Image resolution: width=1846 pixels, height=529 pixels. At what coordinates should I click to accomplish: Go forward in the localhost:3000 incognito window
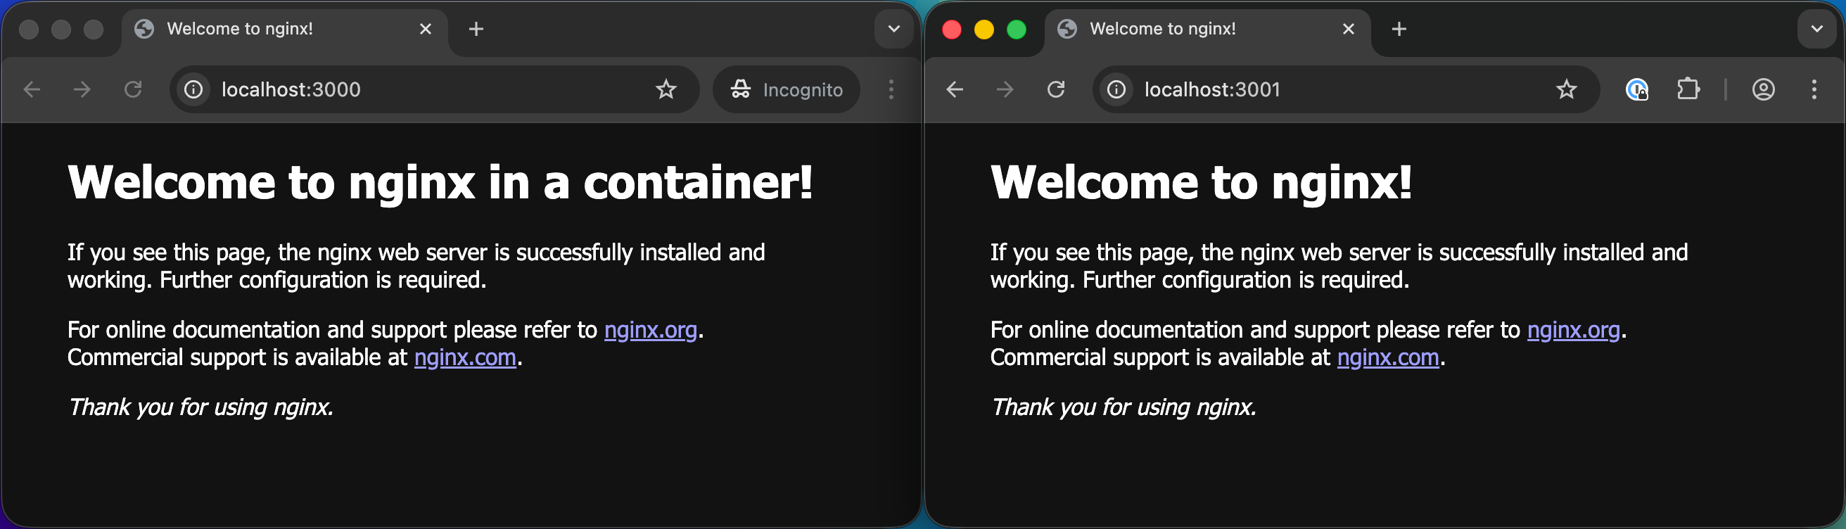click(x=82, y=89)
